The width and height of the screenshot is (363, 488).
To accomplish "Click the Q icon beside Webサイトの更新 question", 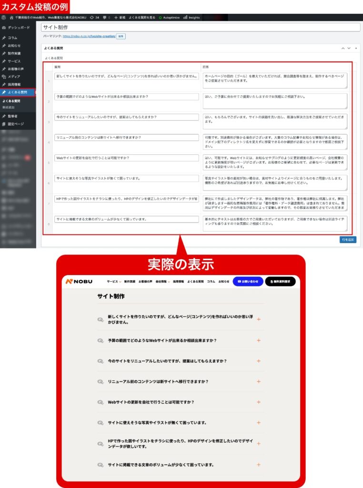I will [x=100, y=402].
